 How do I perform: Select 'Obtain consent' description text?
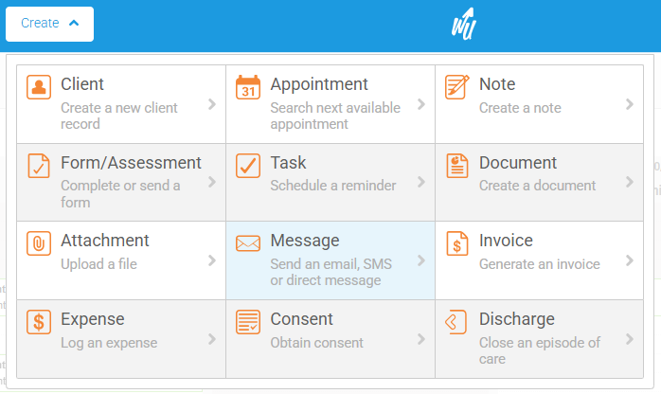316,343
